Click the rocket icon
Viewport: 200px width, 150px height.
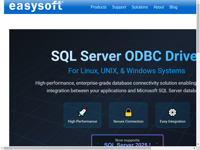82,112
